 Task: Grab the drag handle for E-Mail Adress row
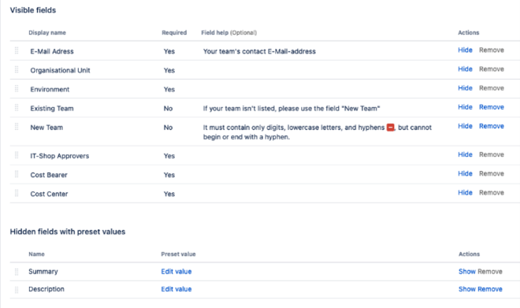17,50
